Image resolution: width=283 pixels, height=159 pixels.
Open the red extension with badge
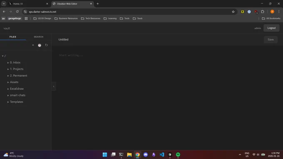[256, 12]
